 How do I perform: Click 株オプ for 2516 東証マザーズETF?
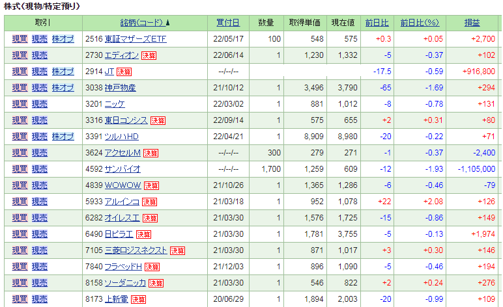(x=63, y=39)
